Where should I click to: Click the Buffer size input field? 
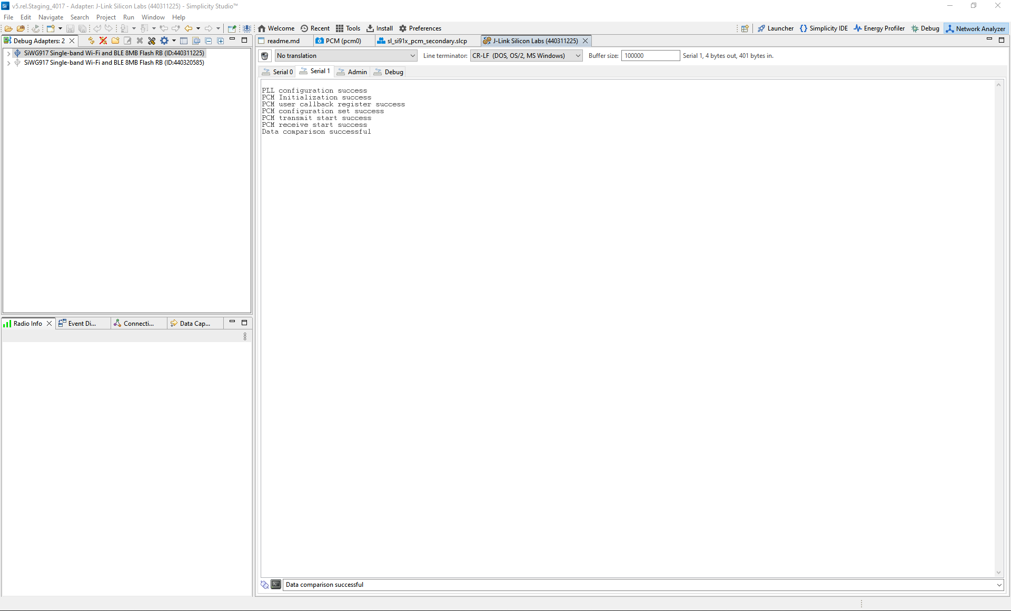(x=650, y=56)
